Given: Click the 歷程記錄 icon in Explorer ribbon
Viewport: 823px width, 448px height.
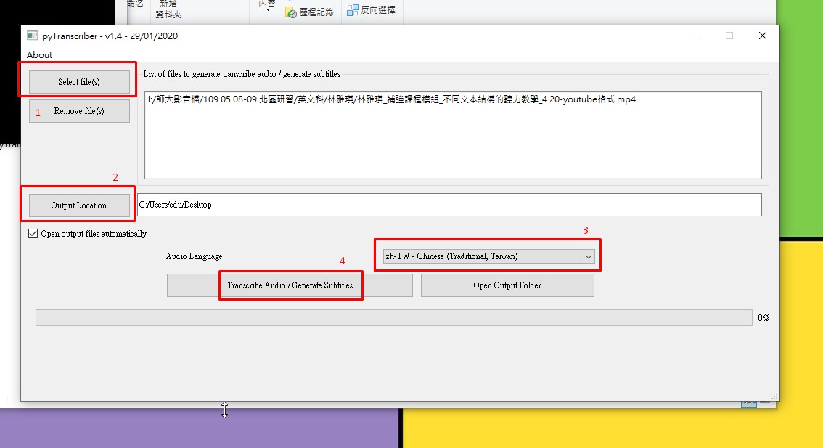Looking at the screenshot, I should tap(291, 12).
